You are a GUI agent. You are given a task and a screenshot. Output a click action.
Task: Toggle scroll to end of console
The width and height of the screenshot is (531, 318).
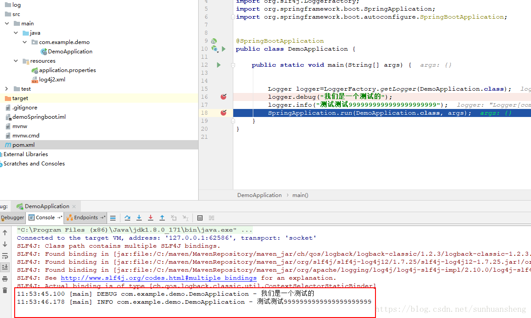coord(5,267)
